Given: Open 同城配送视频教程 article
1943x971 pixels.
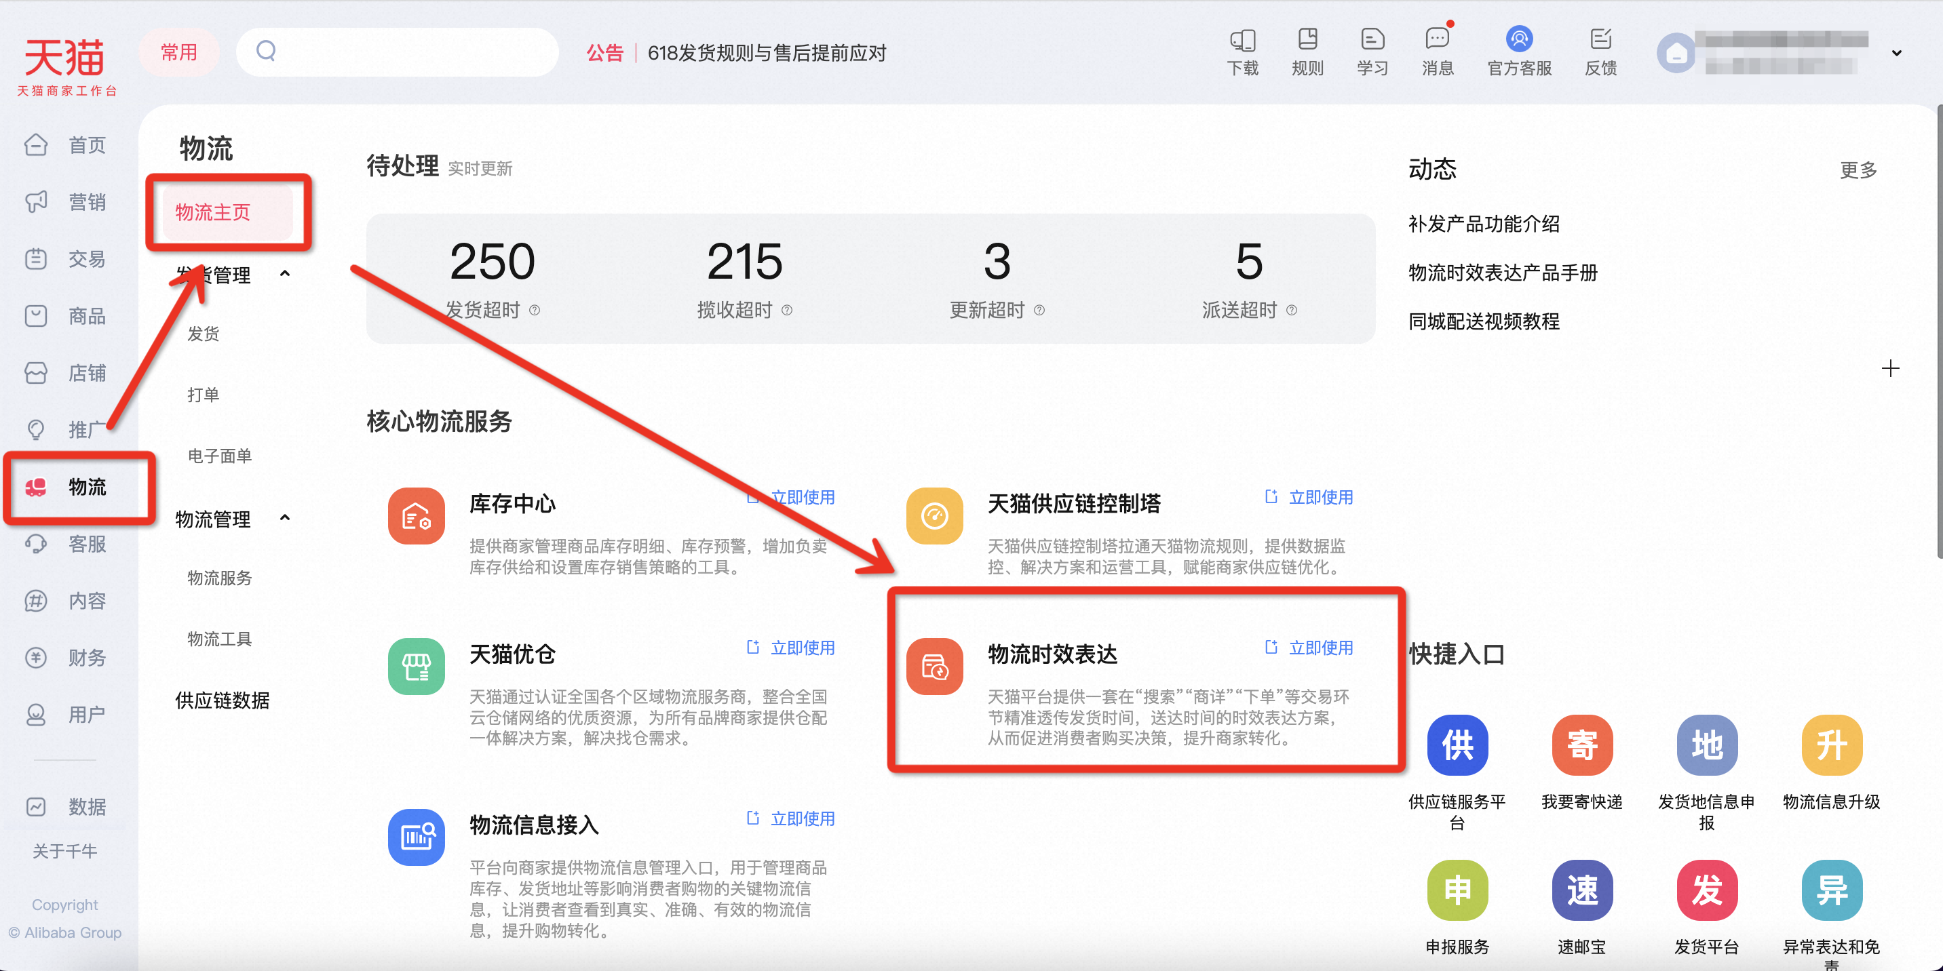Looking at the screenshot, I should pyautogui.click(x=1484, y=322).
